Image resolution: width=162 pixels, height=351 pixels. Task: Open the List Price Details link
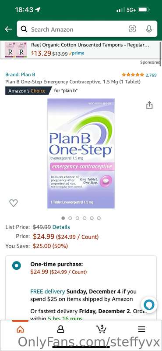[x=61, y=227]
